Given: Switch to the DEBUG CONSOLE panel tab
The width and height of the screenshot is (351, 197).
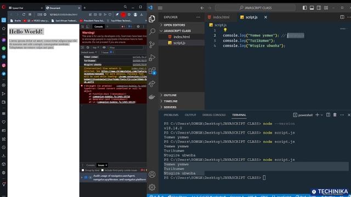Looking at the screenshot, I should tap(214, 115).
